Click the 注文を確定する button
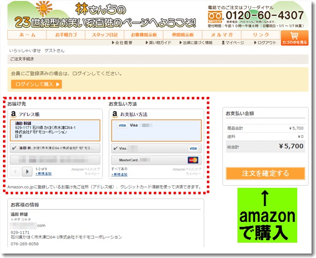The width and height of the screenshot is (316, 258). click(x=266, y=173)
